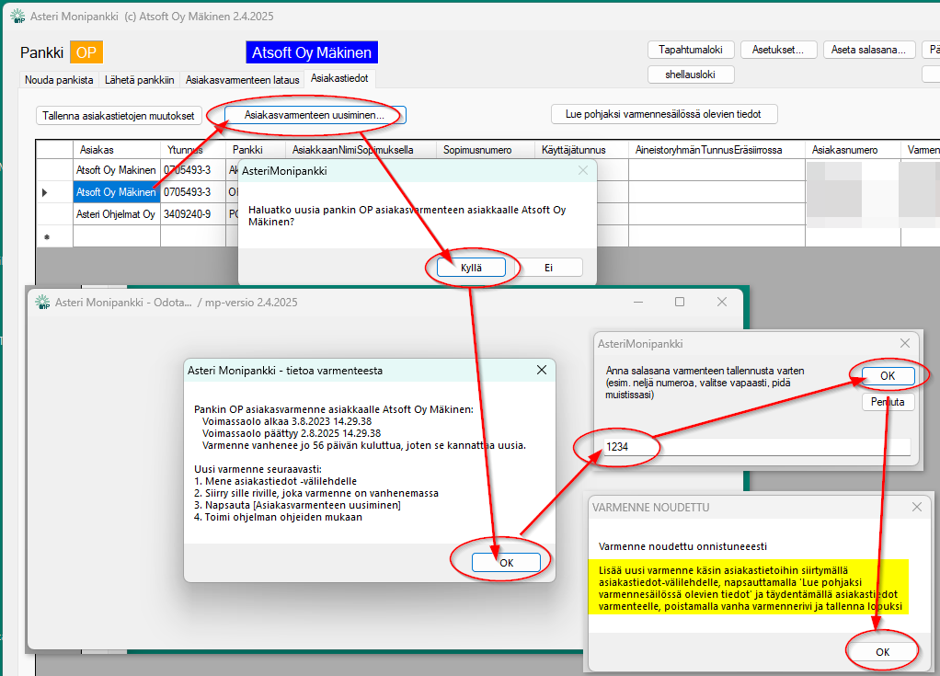
Task: Close the password prompt dialog with X
Action: tap(905, 343)
